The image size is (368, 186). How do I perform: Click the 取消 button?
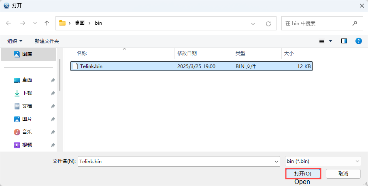tap(343, 174)
